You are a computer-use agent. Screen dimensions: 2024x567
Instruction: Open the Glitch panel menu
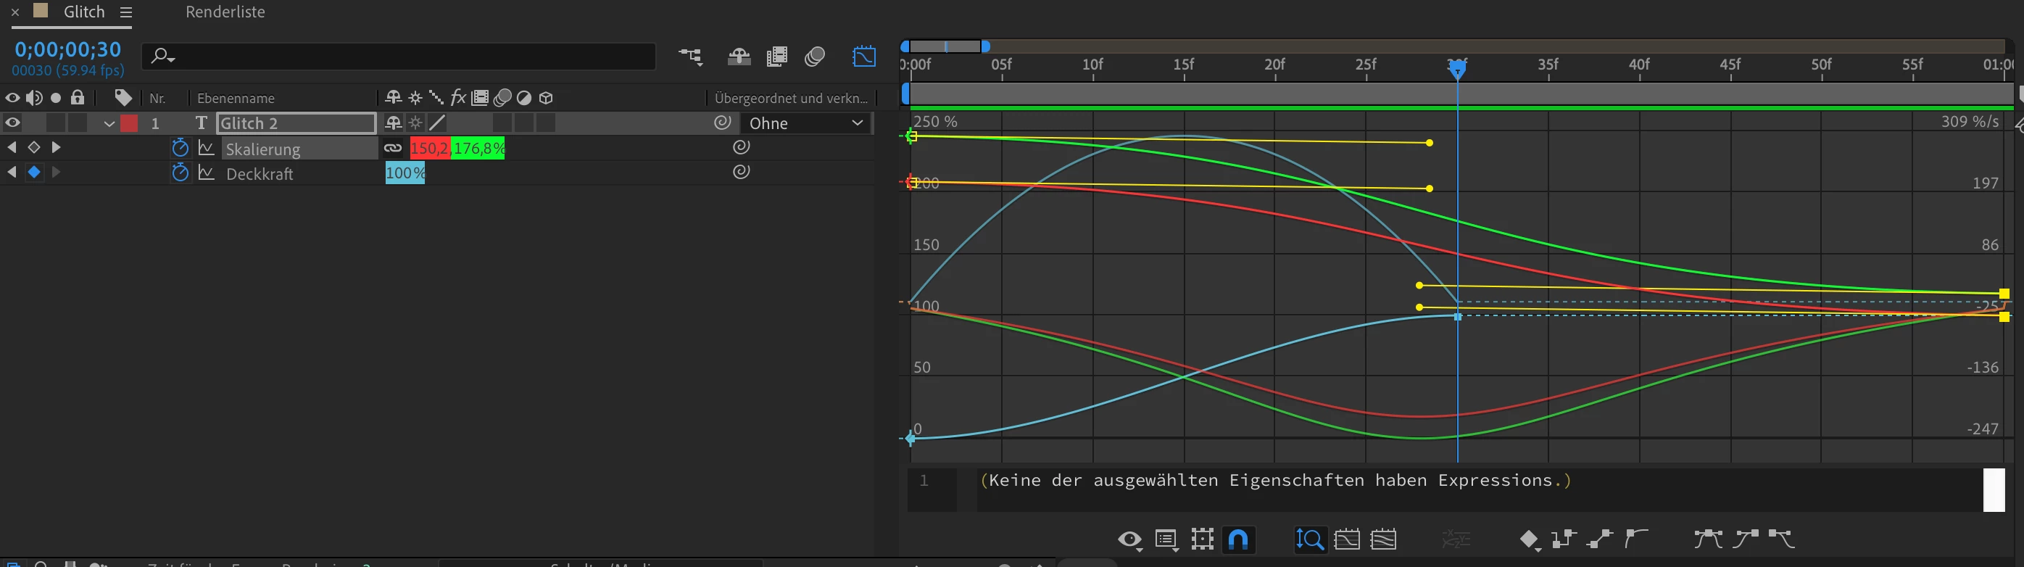125,12
